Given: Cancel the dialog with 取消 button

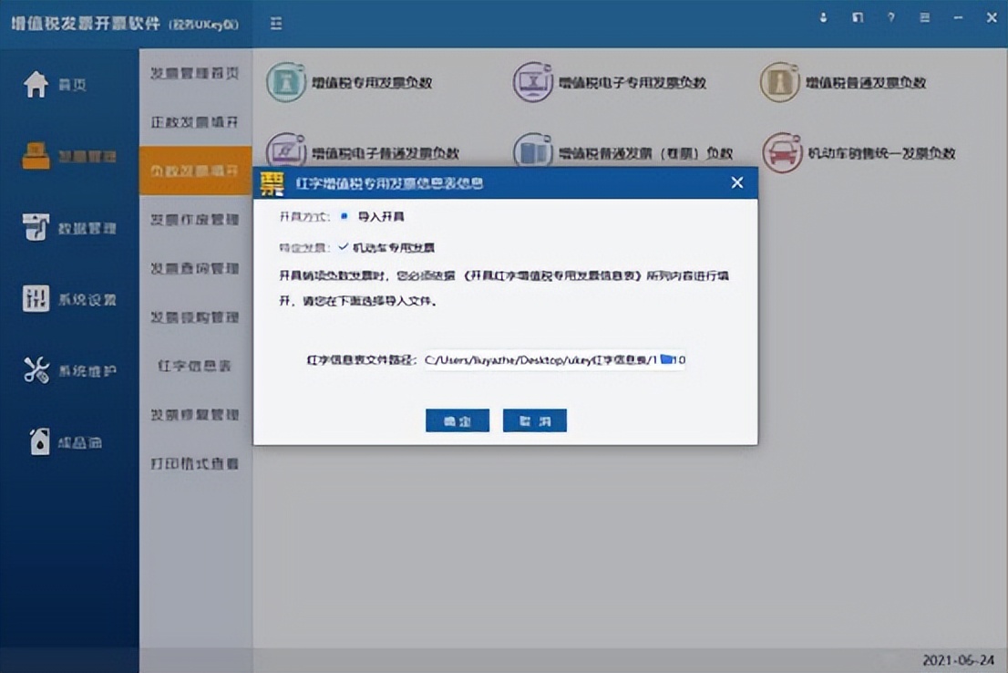Looking at the screenshot, I should [535, 420].
